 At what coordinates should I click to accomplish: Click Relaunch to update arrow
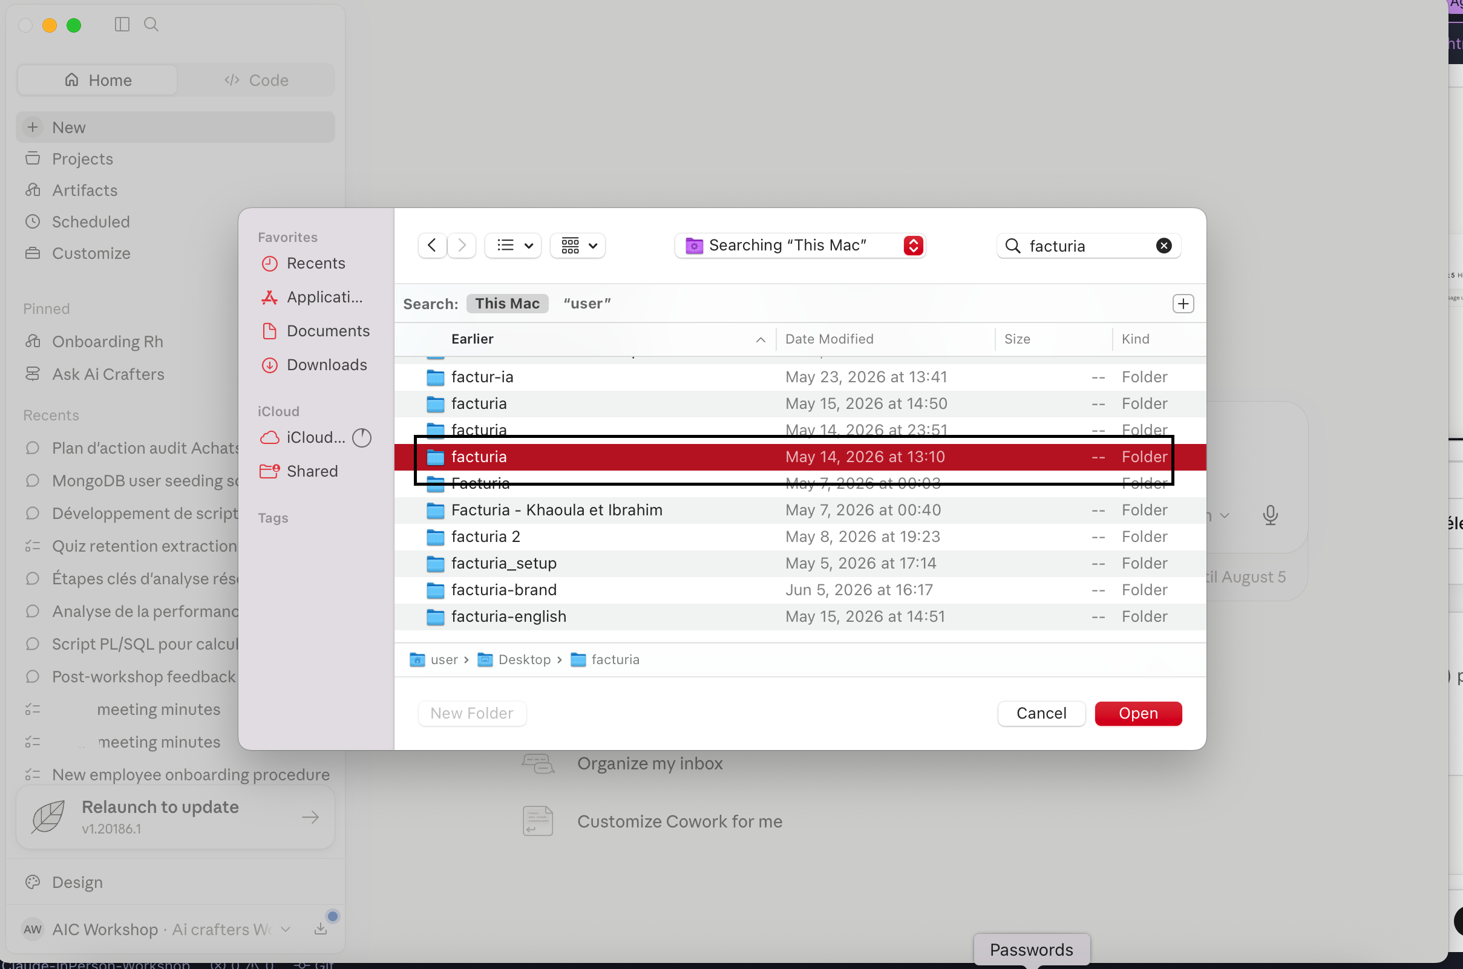[x=310, y=817]
